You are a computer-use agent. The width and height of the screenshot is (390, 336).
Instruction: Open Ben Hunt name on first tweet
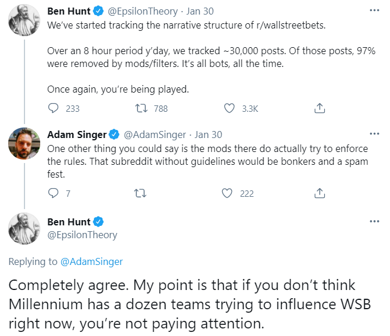tap(69, 10)
